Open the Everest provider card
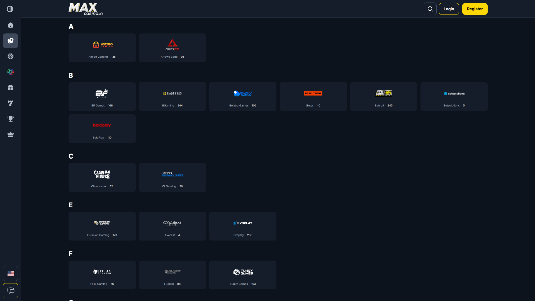Image resolution: width=535 pixels, height=301 pixels. [x=172, y=226]
